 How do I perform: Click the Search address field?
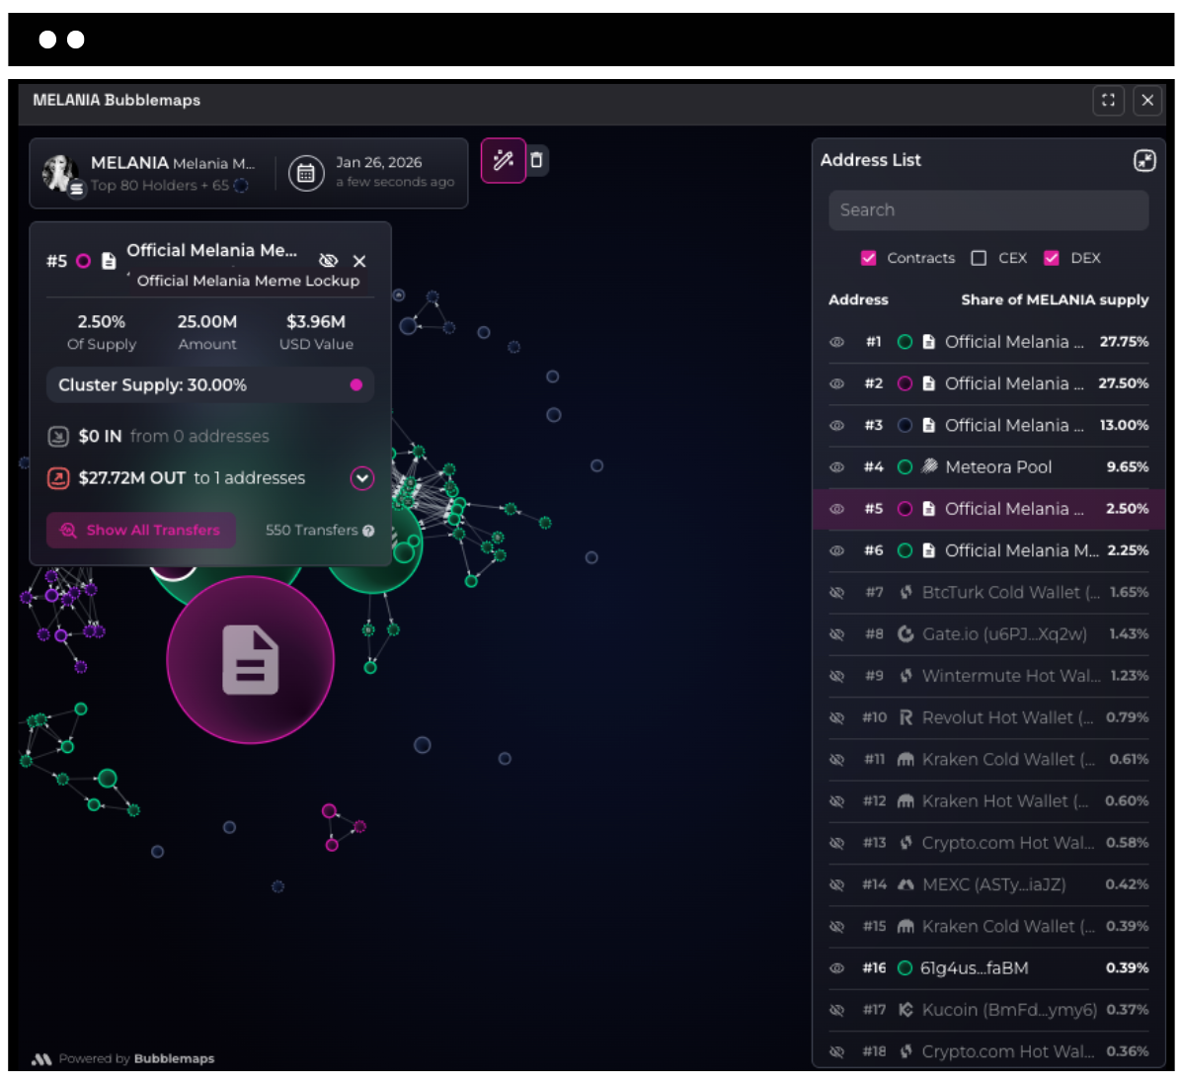click(x=988, y=210)
